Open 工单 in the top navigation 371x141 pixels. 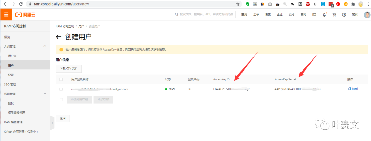pyautogui.click(x=256, y=15)
